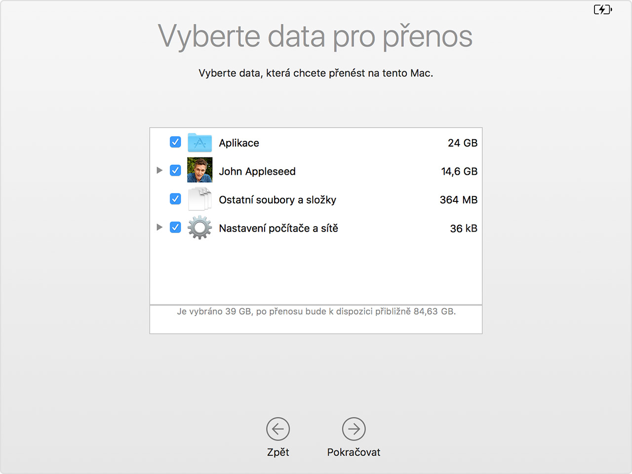
Task: Select the John Appleseed name text
Action: pyautogui.click(x=257, y=171)
